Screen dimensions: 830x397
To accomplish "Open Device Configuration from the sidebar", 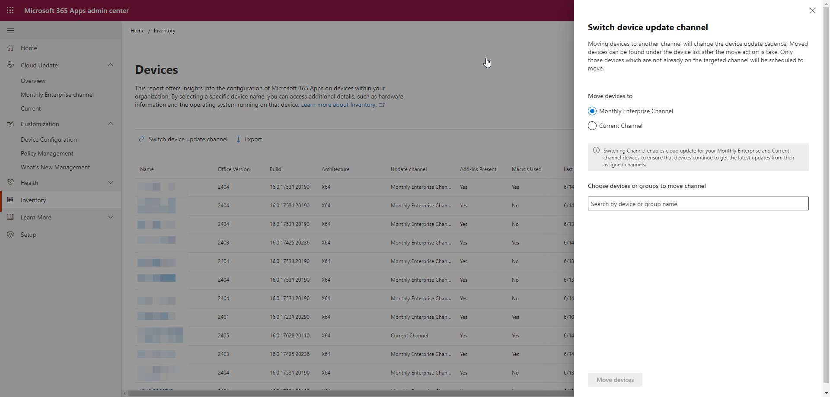I will pyautogui.click(x=48, y=139).
